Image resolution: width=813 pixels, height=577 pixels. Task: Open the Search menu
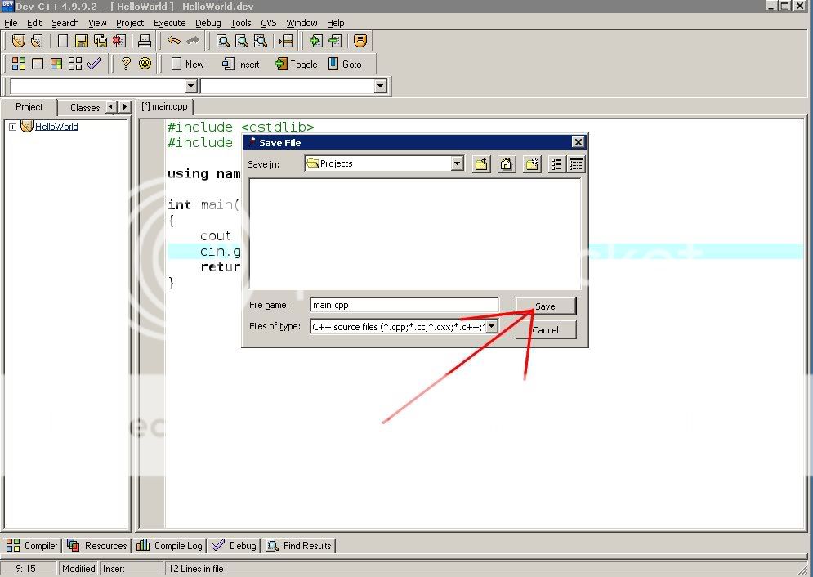click(x=65, y=23)
